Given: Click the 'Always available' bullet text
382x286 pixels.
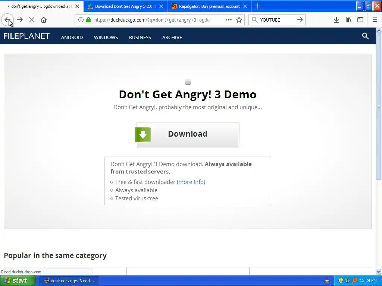Looking at the screenshot, I should (x=136, y=190).
